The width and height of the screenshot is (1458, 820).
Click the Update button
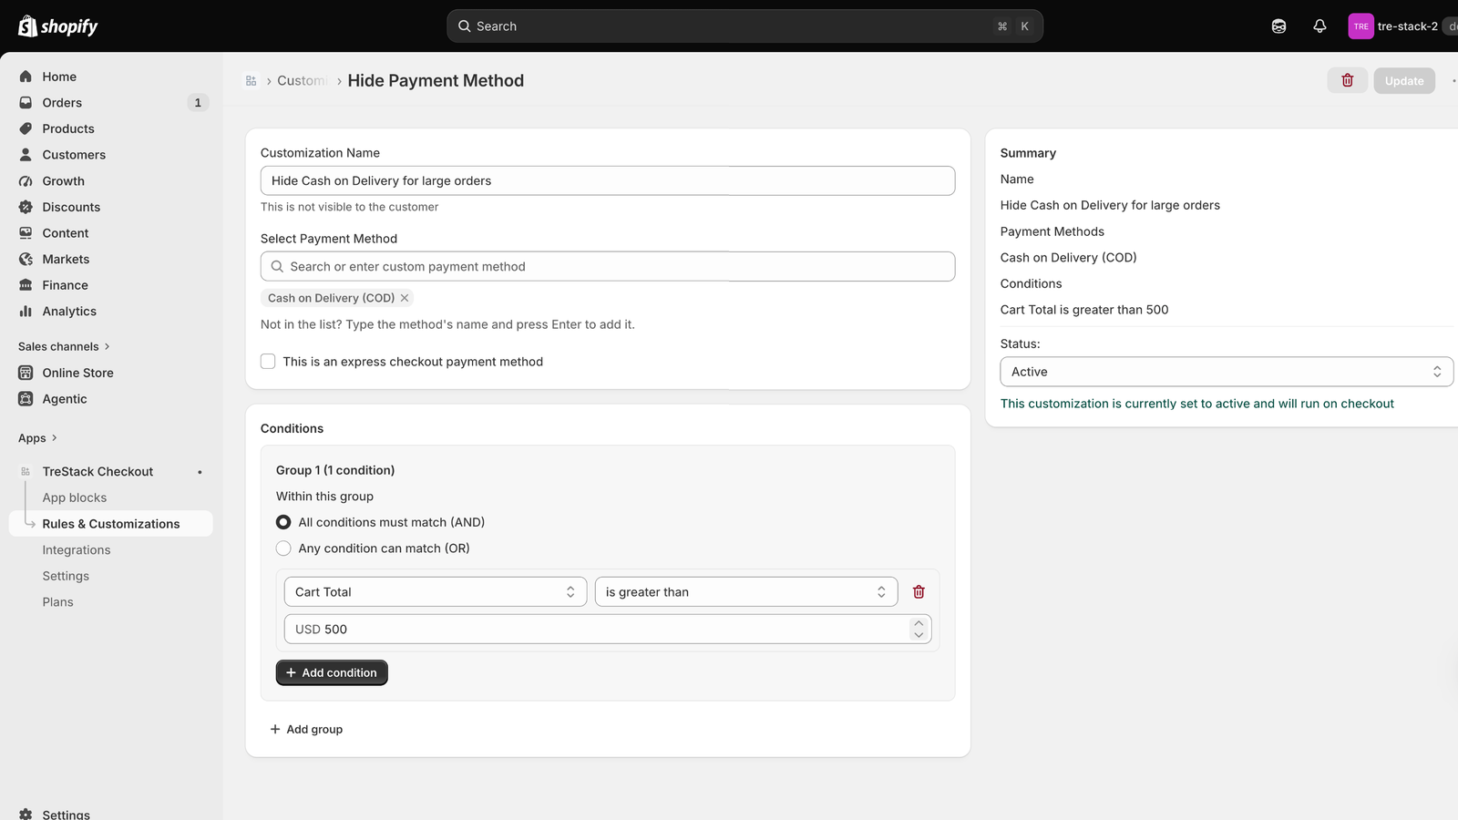(x=1404, y=80)
